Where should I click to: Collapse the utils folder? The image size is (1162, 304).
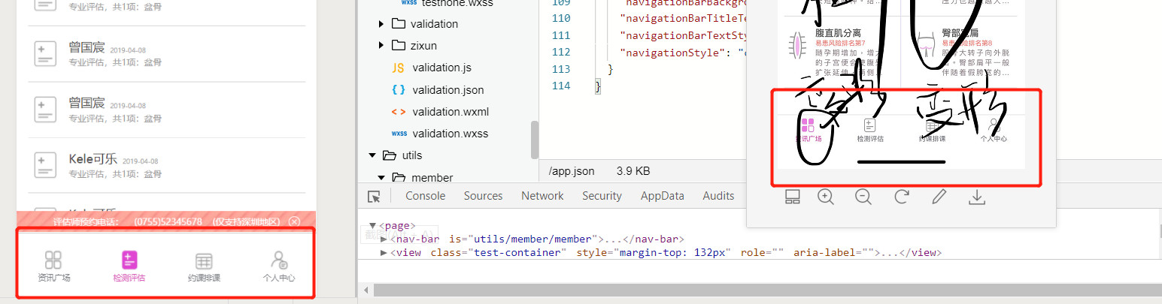point(372,155)
